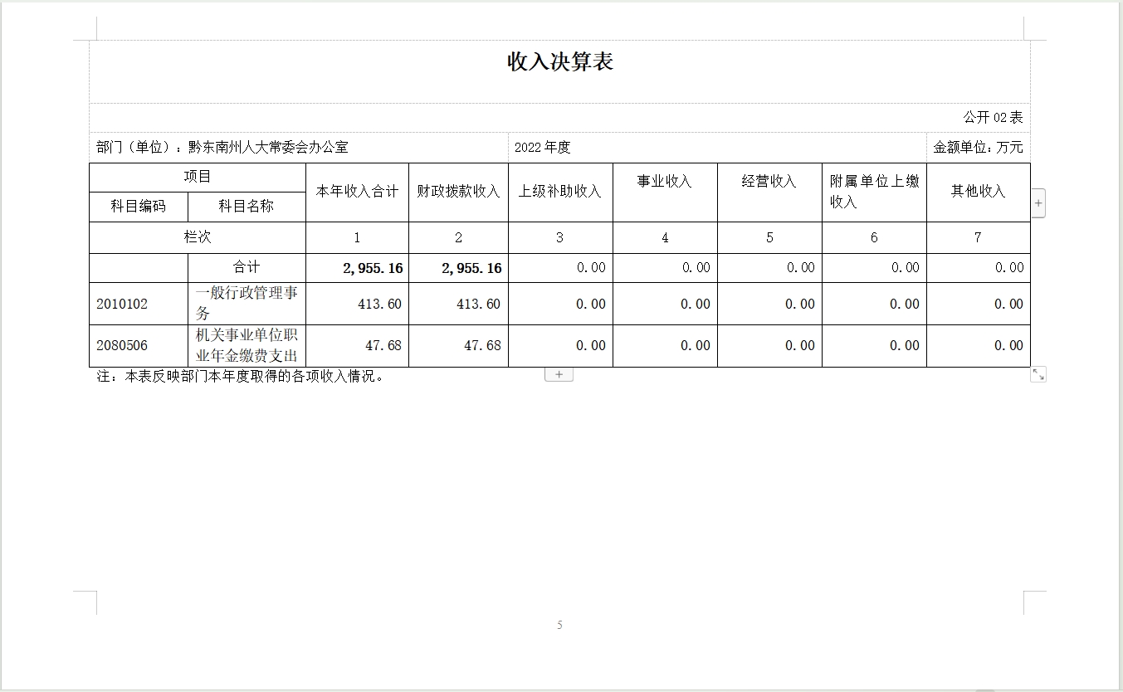Click column number 3 in 栏次 row
The width and height of the screenshot is (1123, 692).
pyautogui.click(x=559, y=237)
